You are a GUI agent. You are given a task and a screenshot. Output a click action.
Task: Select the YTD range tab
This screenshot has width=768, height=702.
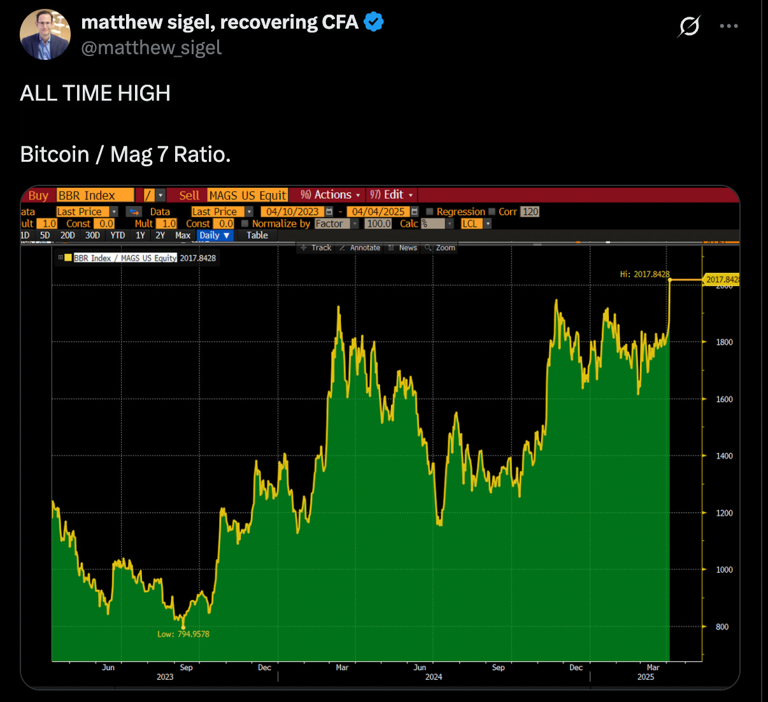118,235
